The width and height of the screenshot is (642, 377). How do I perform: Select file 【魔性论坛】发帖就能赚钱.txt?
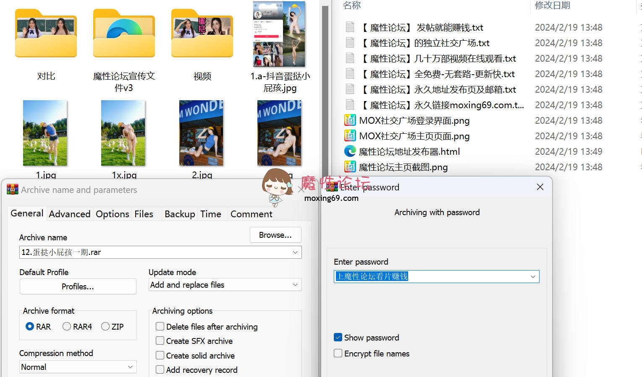click(422, 27)
